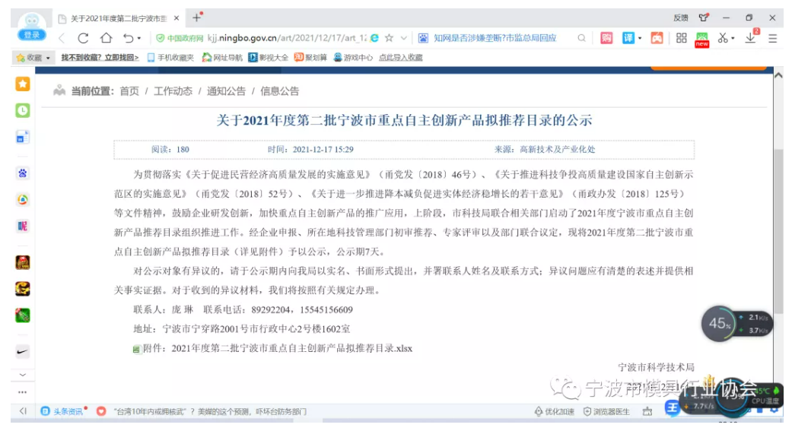The width and height of the screenshot is (792, 431).
Task: Open the translate tool icon in toolbar
Action: (628, 38)
